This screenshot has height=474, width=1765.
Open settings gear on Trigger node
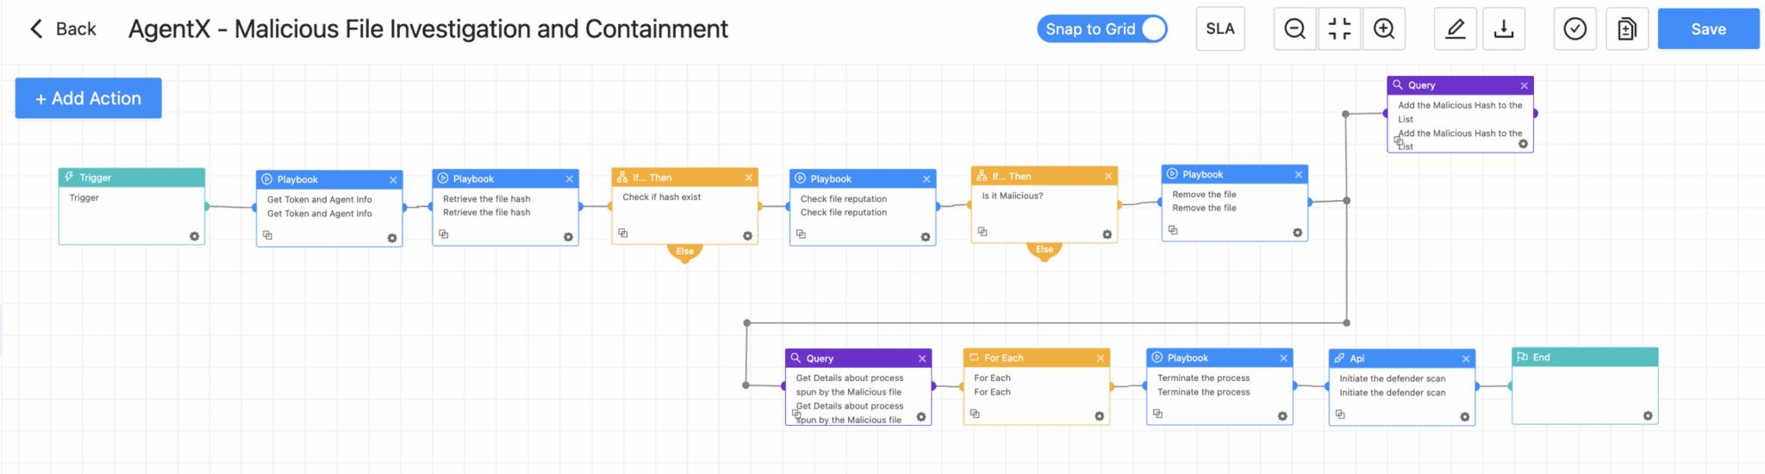(195, 236)
